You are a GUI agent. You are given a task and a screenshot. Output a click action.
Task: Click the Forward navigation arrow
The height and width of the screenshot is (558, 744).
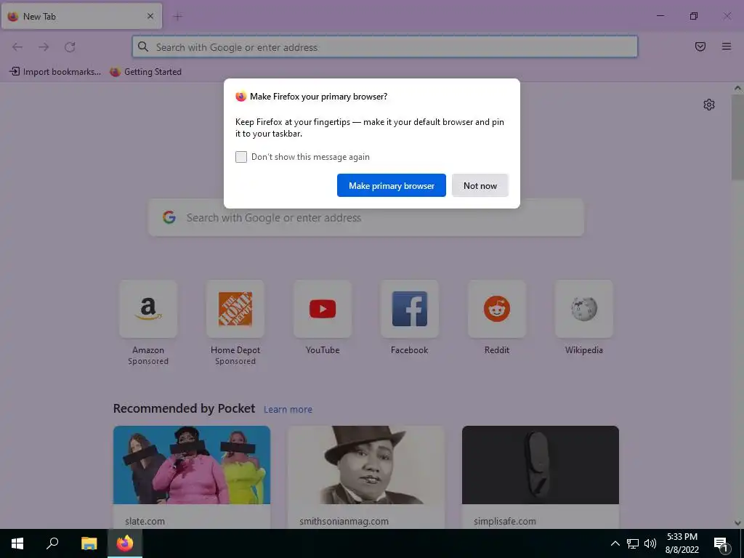44,47
